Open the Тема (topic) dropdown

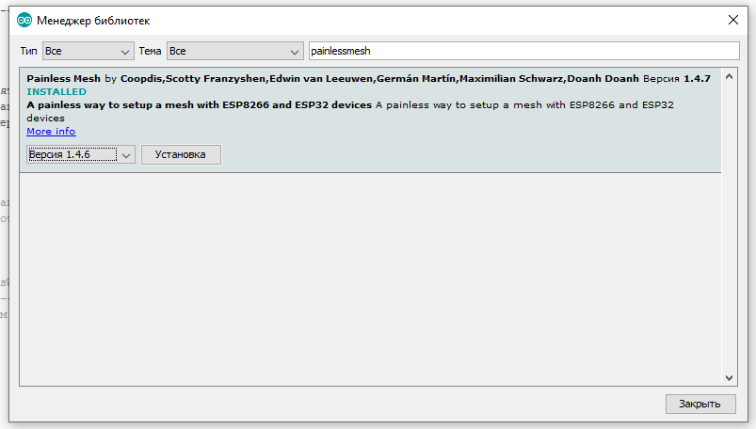pyautogui.click(x=234, y=51)
